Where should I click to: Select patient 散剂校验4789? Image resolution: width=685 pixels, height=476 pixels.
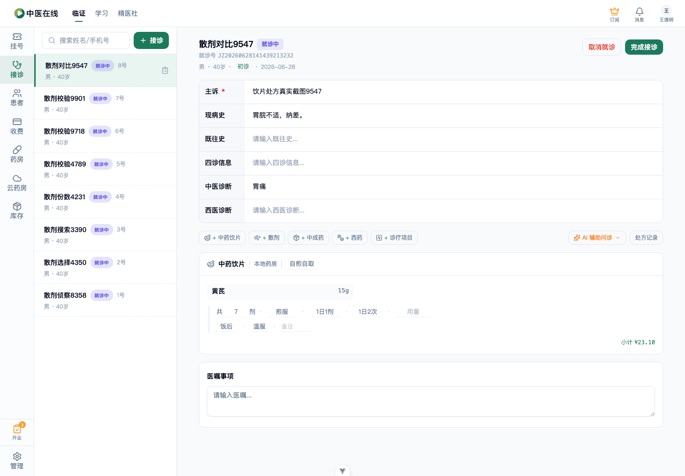click(x=106, y=169)
